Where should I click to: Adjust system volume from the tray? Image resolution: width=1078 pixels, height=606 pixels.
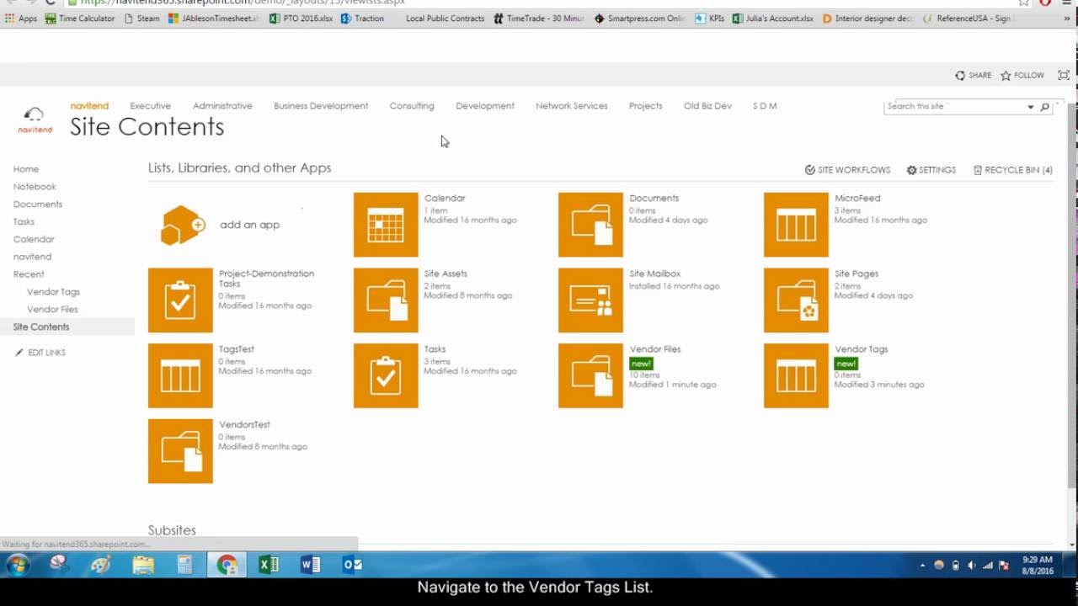point(970,564)
